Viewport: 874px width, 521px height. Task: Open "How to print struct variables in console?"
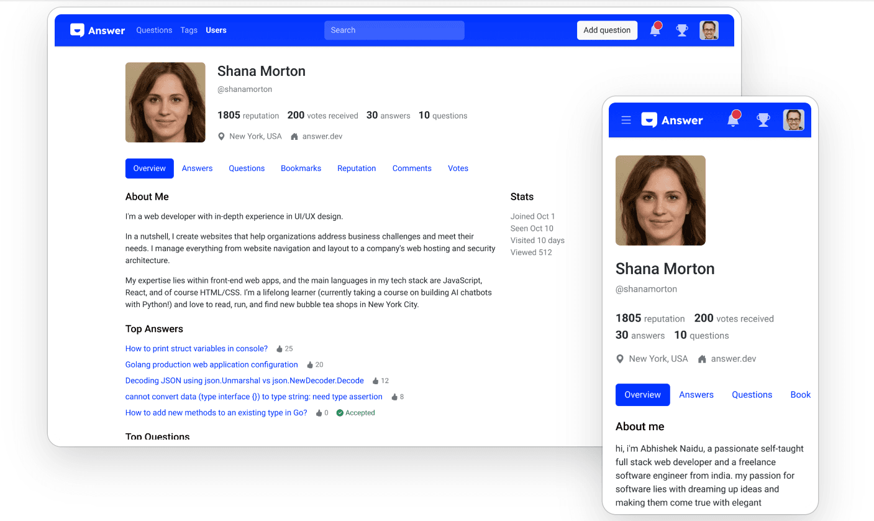pos(196,349)
